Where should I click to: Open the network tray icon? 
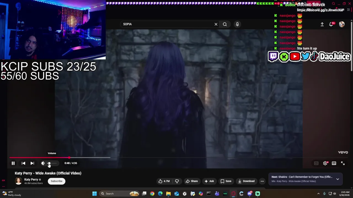(x=330, y=194)
